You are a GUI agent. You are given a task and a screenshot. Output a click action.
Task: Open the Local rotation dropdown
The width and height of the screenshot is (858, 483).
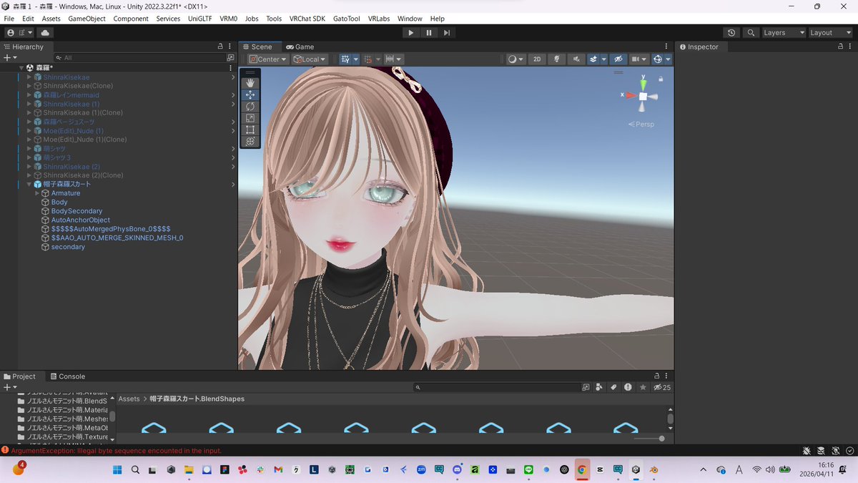click(310, 59)
